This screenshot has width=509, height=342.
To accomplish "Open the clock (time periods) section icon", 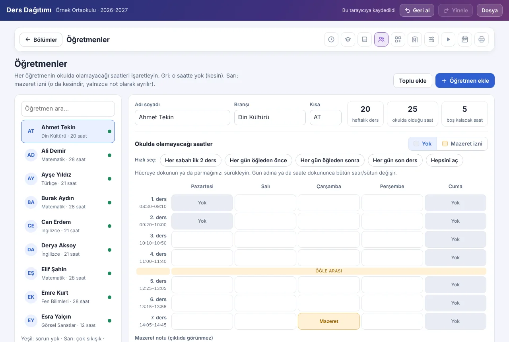I will [x=331, y=39].
